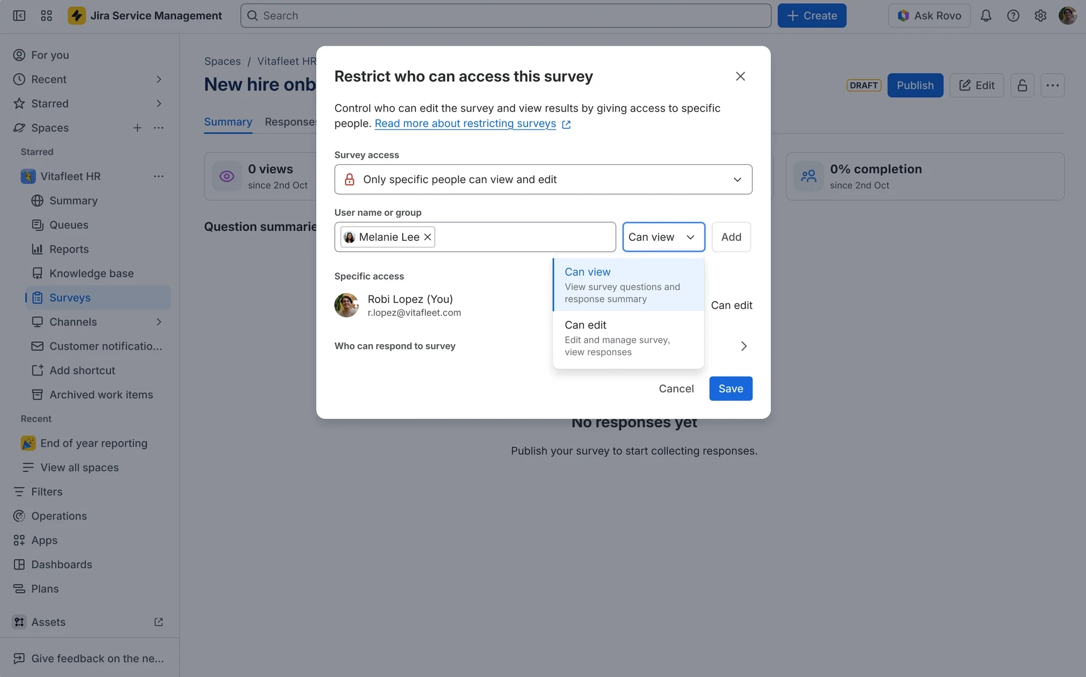1086x677 pixels.
Task: Collapse sidebar with panel icon
Action: coord(19,16)
